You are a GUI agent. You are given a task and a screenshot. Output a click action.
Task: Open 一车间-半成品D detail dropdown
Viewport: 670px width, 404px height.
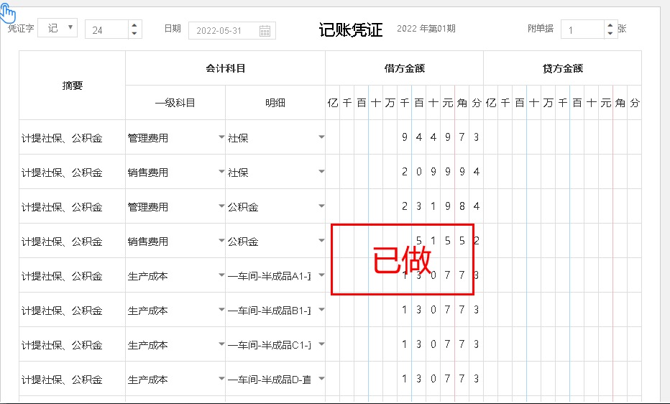click(321, 379)
